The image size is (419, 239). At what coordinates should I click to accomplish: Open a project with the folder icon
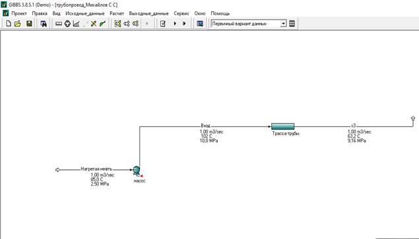(18, 24)
